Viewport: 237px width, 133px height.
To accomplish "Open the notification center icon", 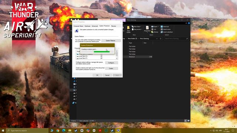I will (x=233, y=130).
